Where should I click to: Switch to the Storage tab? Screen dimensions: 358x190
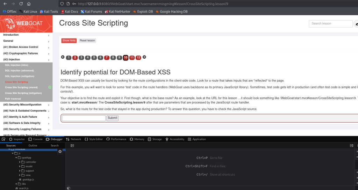155,139
